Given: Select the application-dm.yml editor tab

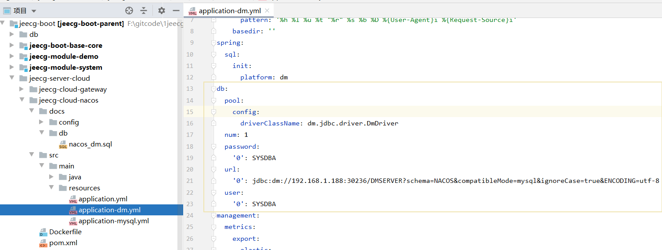Looking at the screenshot, I should click(x=228, y=11).
